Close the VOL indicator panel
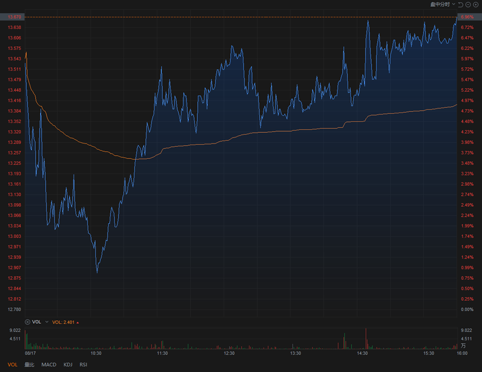The height and width of the screenshot is (372, 482). tap(28, 322)
